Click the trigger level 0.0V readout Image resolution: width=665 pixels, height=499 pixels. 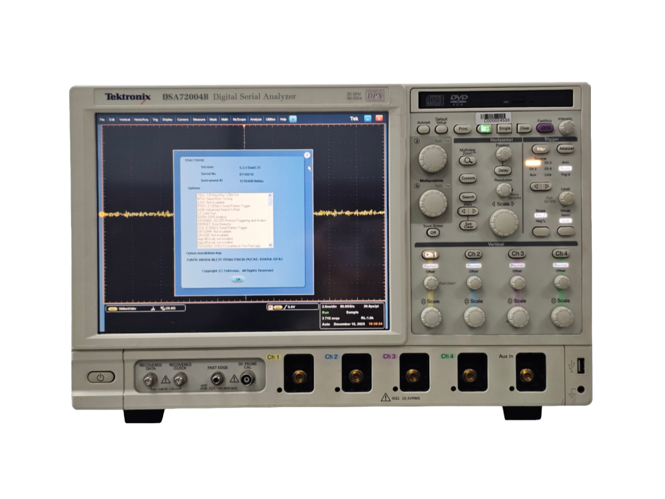(x=292, y=307)
